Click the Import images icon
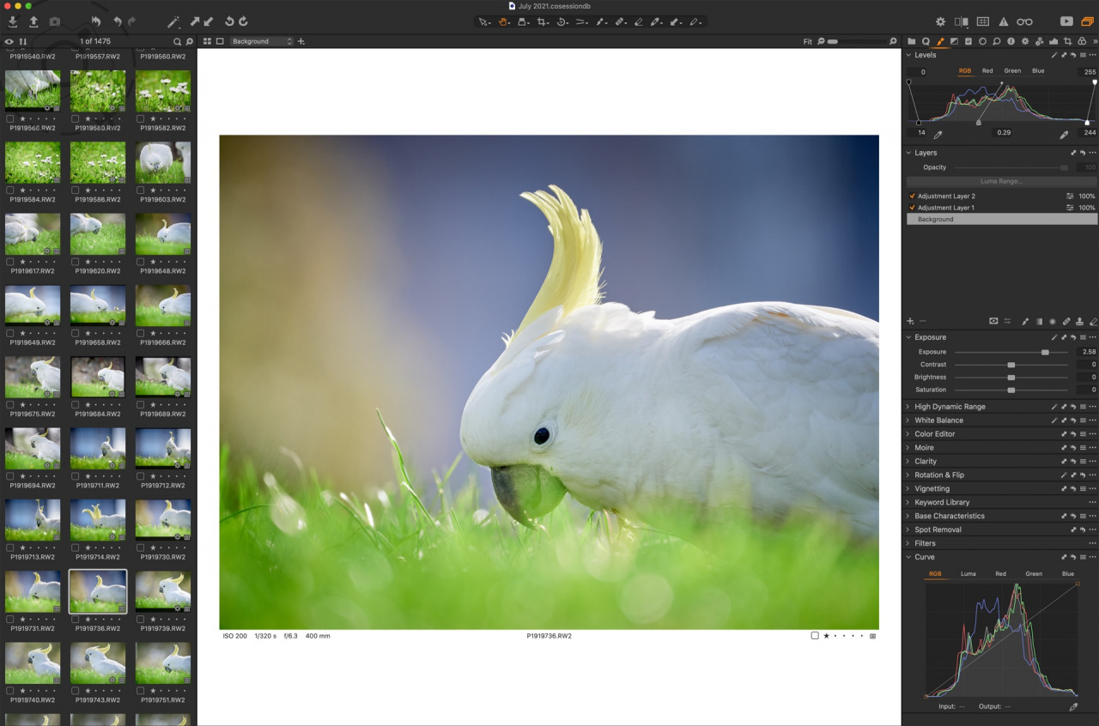Image resolution: width=1099 pixels, height=726 pixels. [12, 21]
